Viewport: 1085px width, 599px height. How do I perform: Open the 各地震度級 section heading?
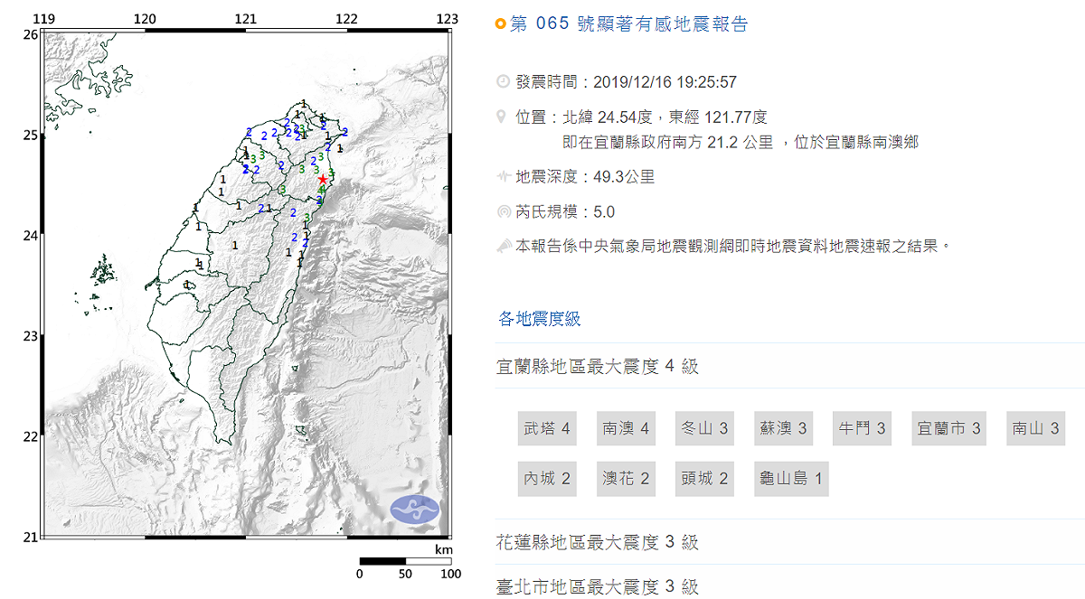tap(540, 318)
